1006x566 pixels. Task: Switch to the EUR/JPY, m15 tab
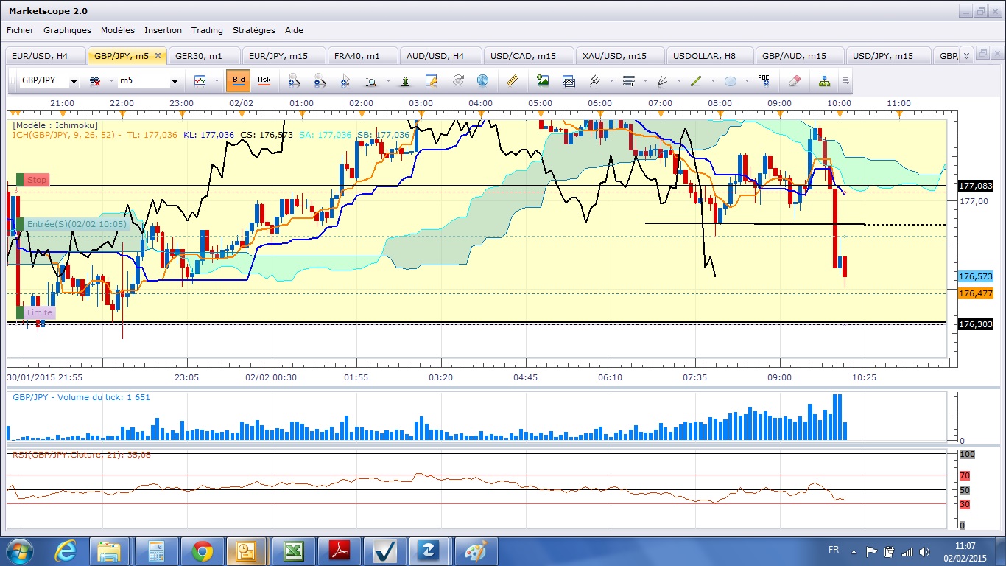(282, 56)
